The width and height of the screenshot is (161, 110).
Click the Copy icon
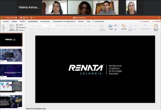tap(3, 28)
